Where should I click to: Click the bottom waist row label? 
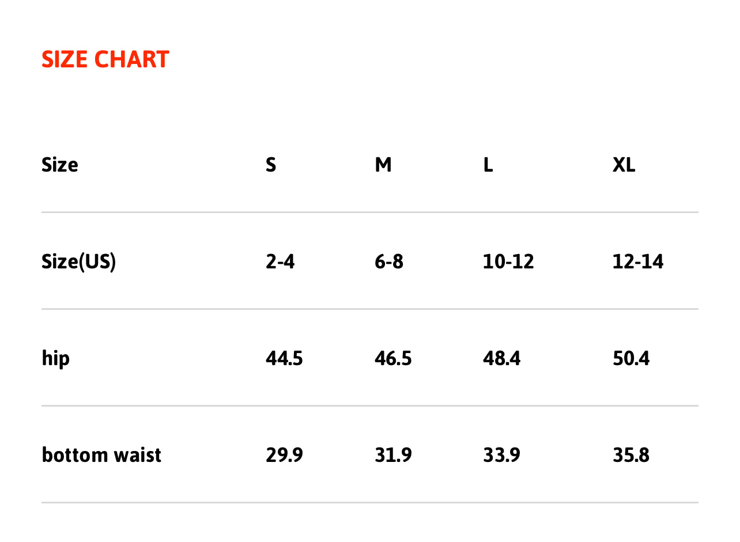click(101, 455)
